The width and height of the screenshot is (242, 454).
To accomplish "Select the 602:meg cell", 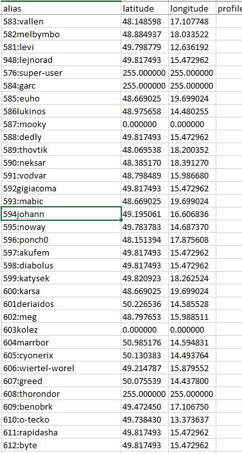I will point(61,317).
